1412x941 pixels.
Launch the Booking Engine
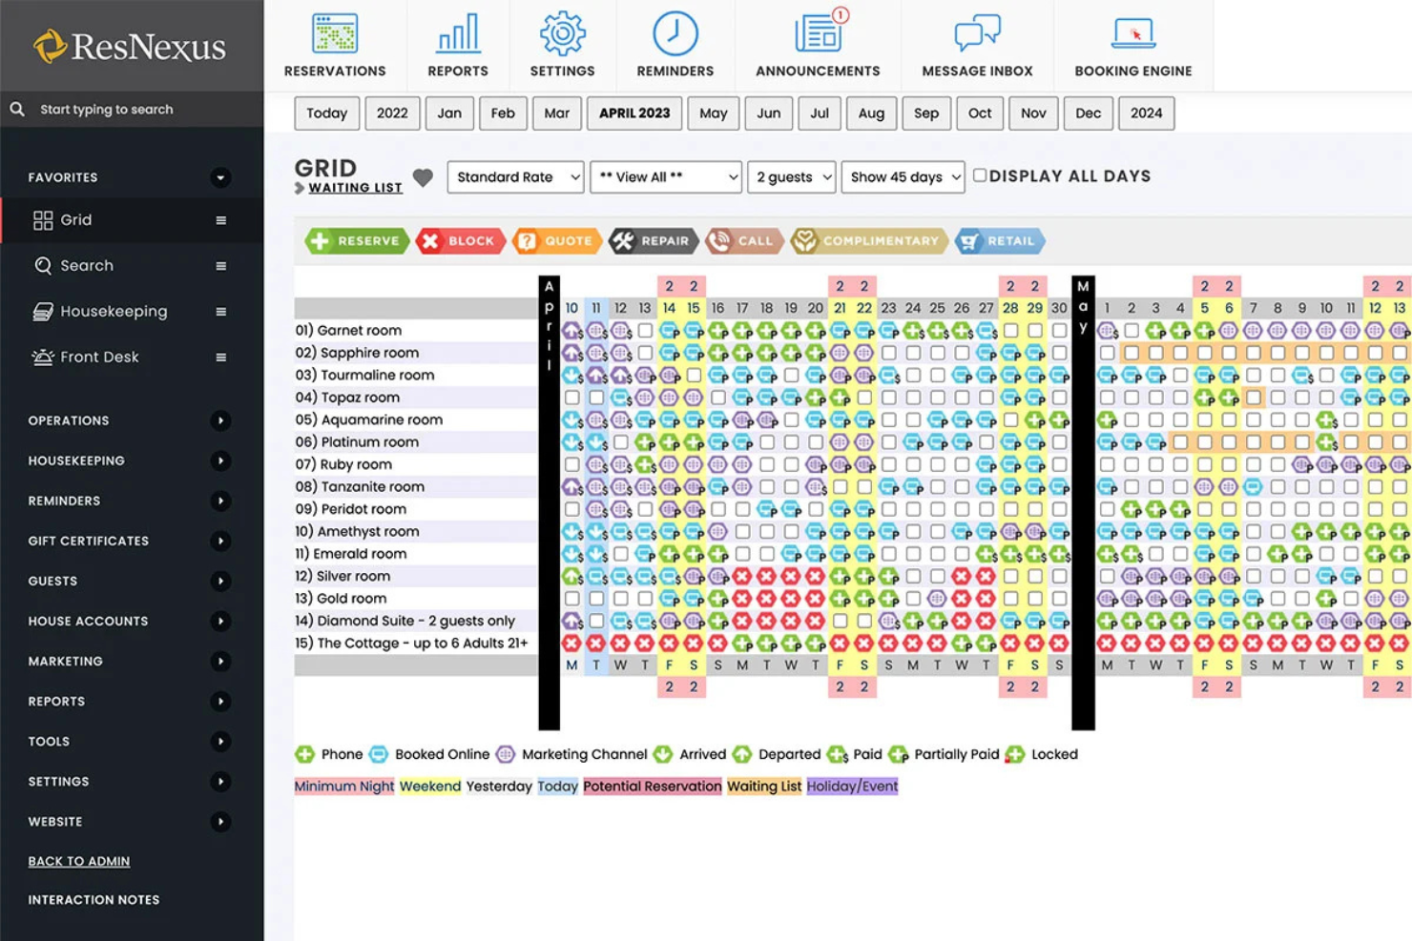tap(1133, 45)
